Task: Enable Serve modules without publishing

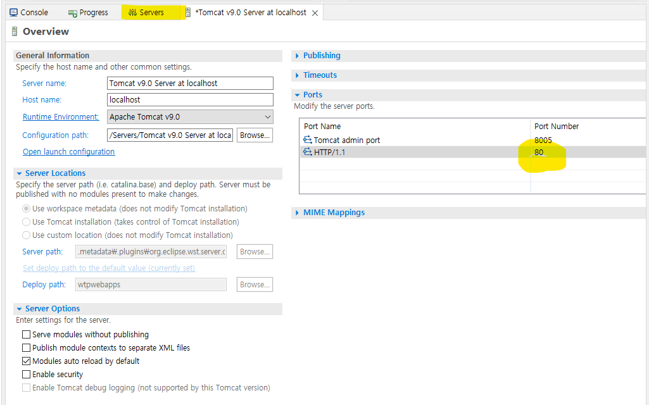Action: [26, 334]
